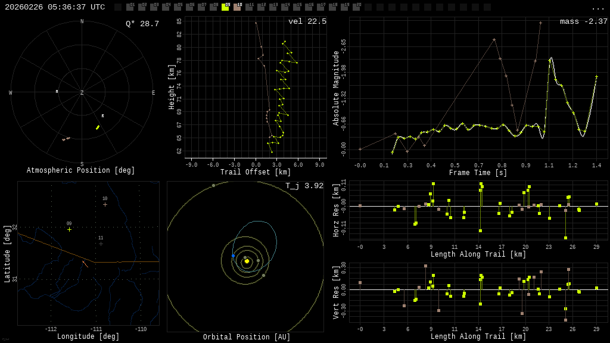Screen dimensions: 610x343
Task: Select the H marker in atmospheric position plot
Action: (x=57, y=92)
